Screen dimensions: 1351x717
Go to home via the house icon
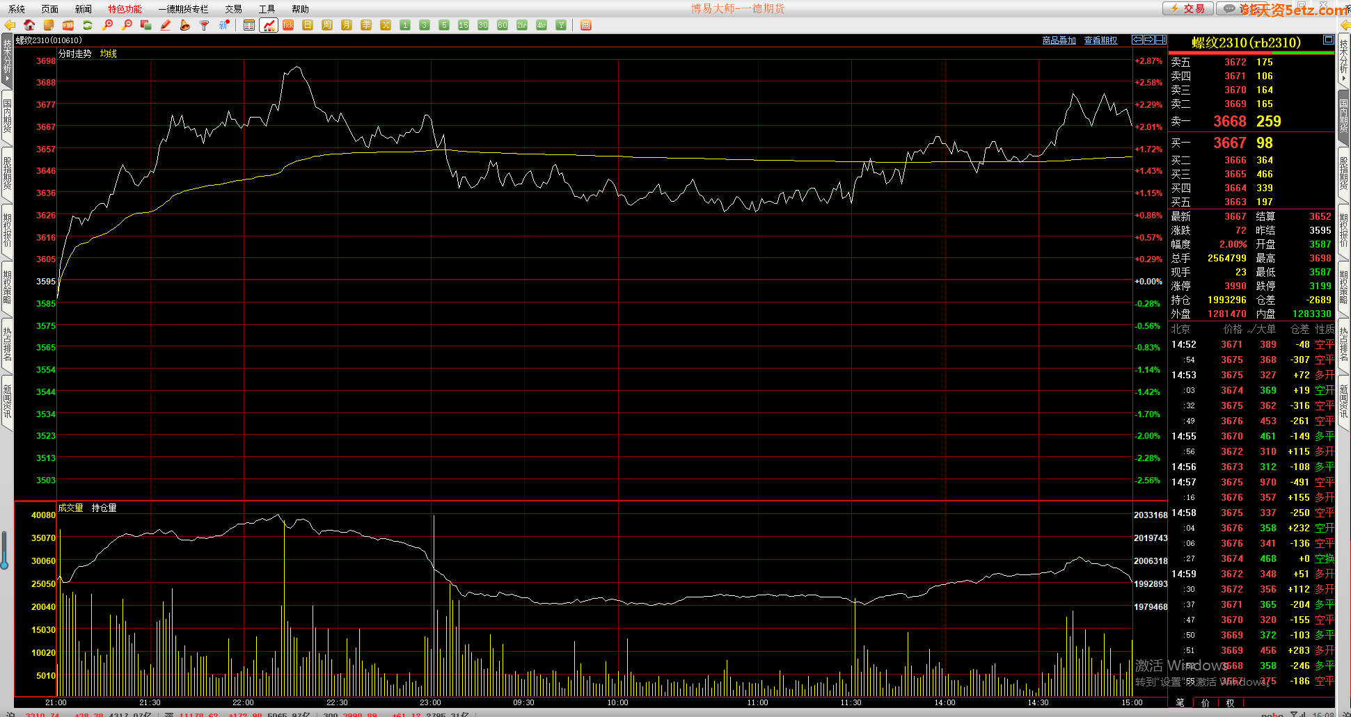29,25
